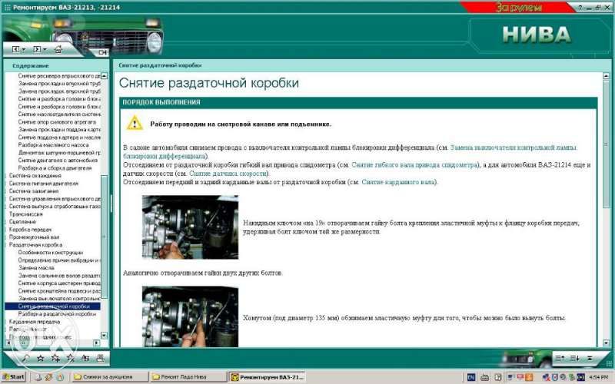Open 'Карданная передача' in contents
615x384 pixels.
click(x=35, y=322)
